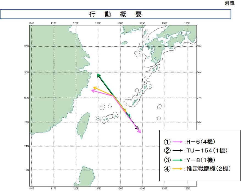
Task: Click the 別紙 text at top right
Action: (x=229, y=4)
